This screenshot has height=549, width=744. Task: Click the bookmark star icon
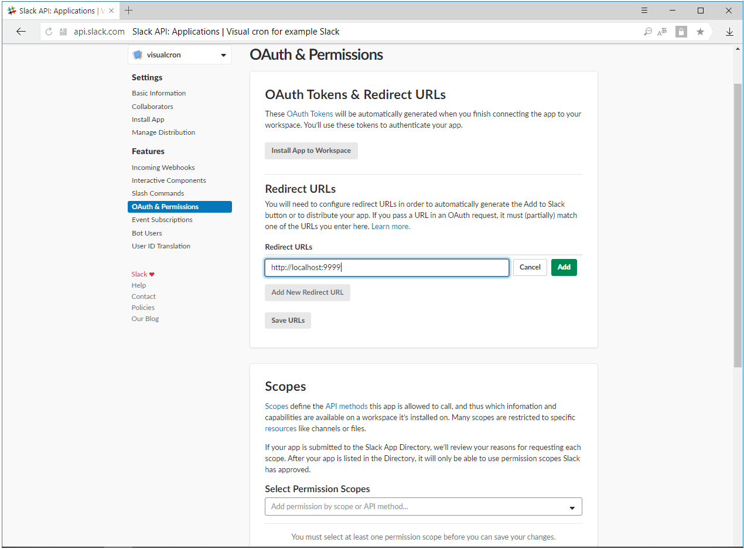[x=700, y=32]
